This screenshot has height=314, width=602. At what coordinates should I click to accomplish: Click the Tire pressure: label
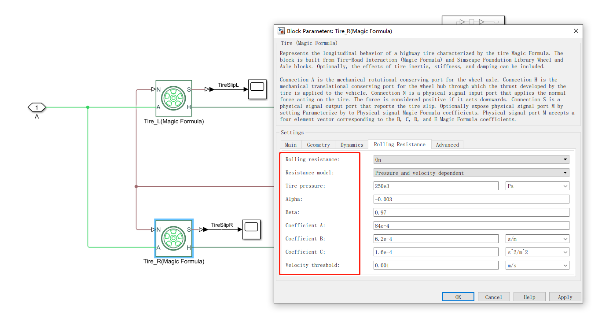coord(305,186)
